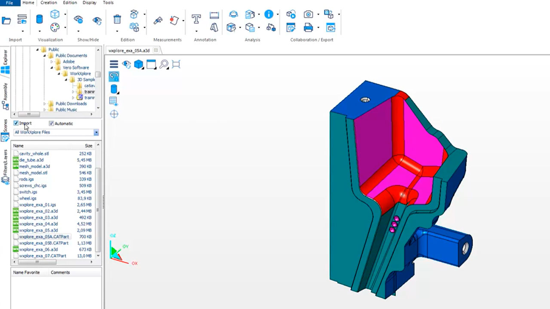Toggle the Import checkbox
Screen dimensions: 550x309
(x=16, y=124)
